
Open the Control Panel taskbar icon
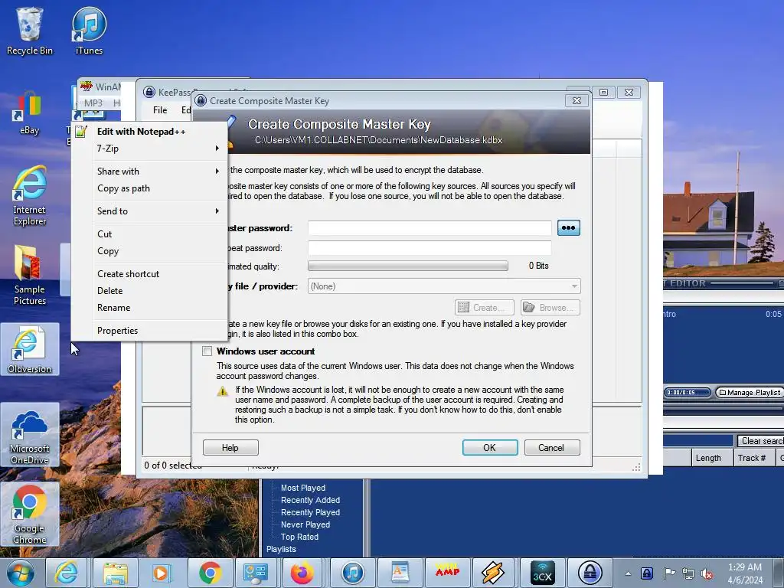256,573
